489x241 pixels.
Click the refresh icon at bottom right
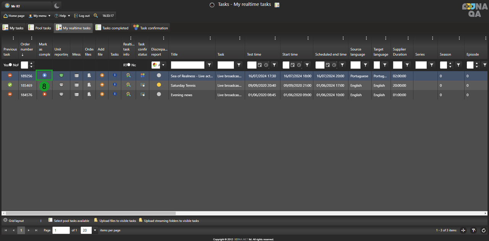point(483,230)
